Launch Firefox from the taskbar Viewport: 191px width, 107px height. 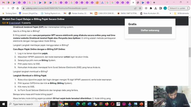click(107, 104)
